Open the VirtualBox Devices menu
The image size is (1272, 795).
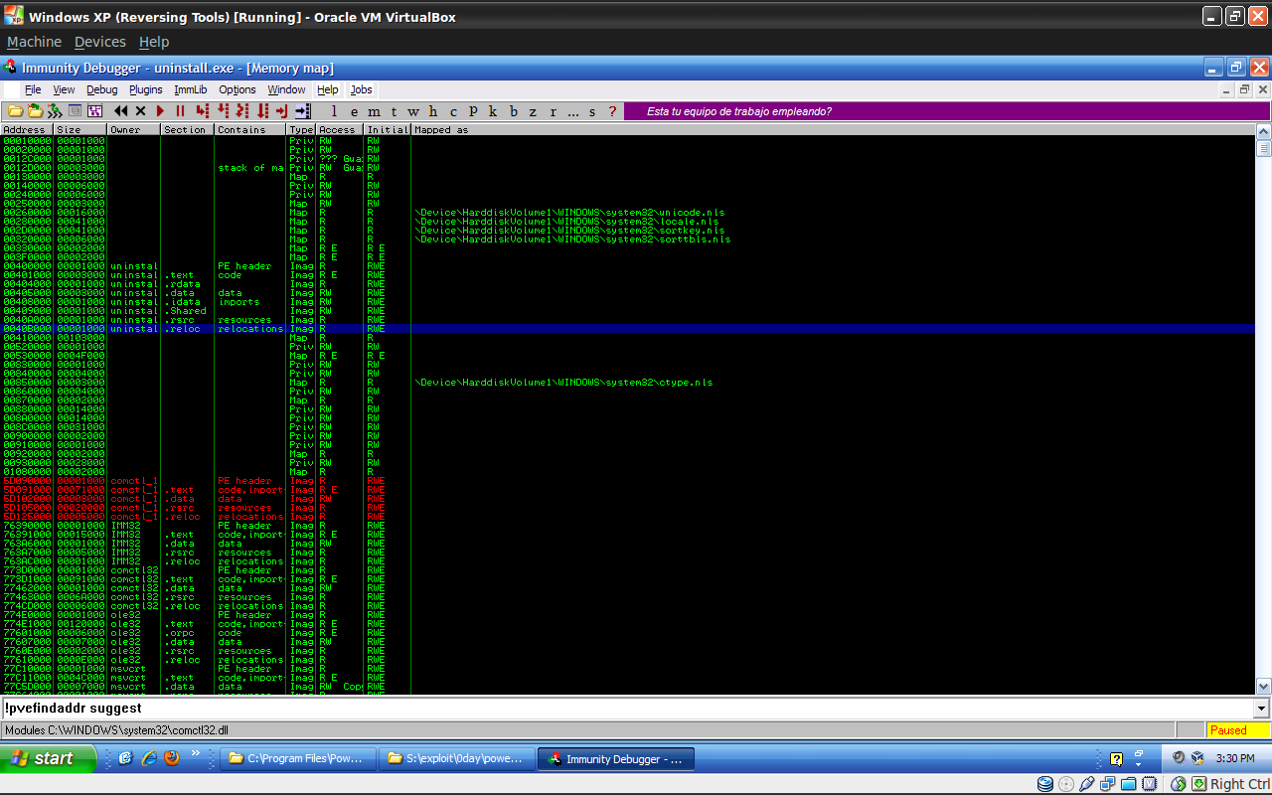100,42
